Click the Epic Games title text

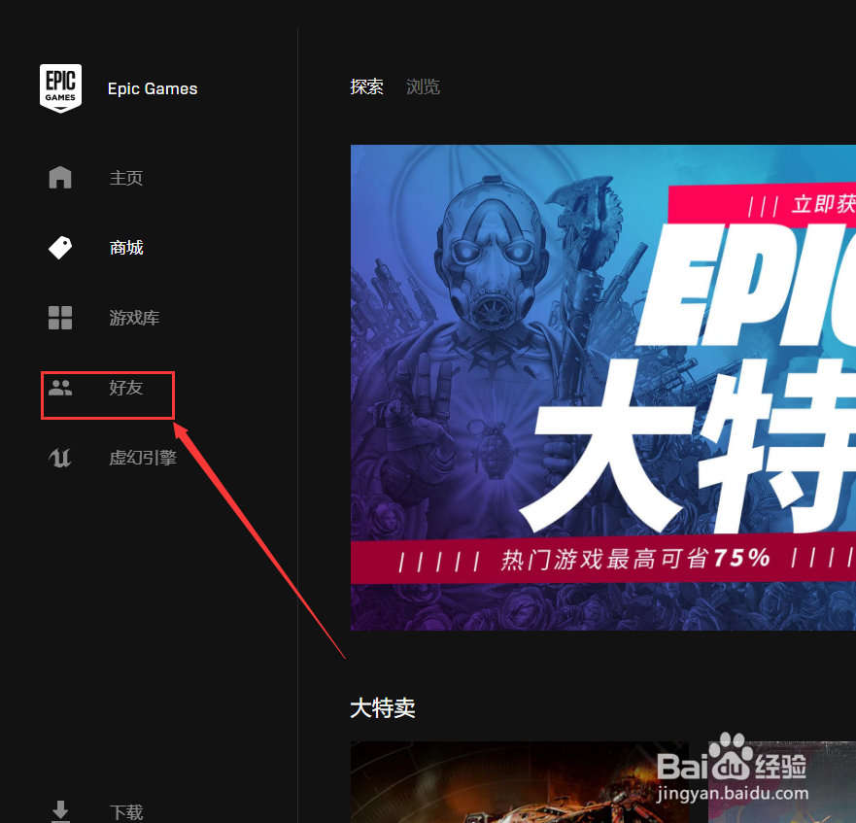(x=153, y=88)
